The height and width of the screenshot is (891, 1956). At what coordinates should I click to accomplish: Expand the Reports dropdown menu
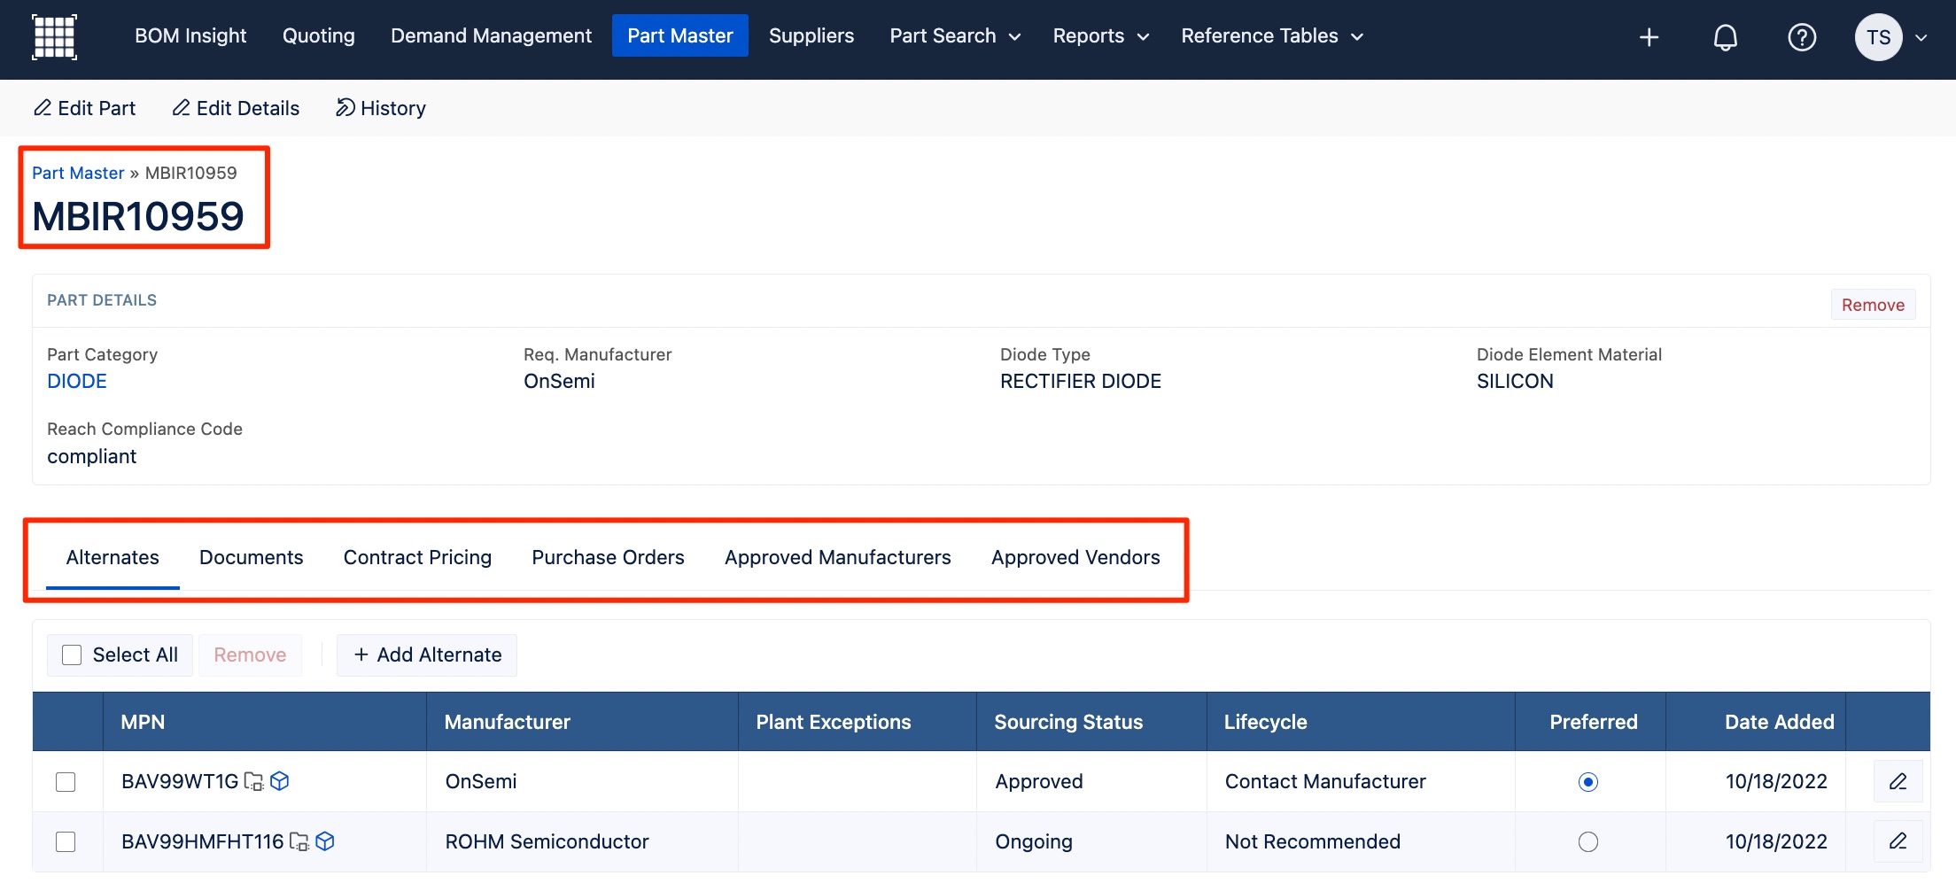[1100, 35]
